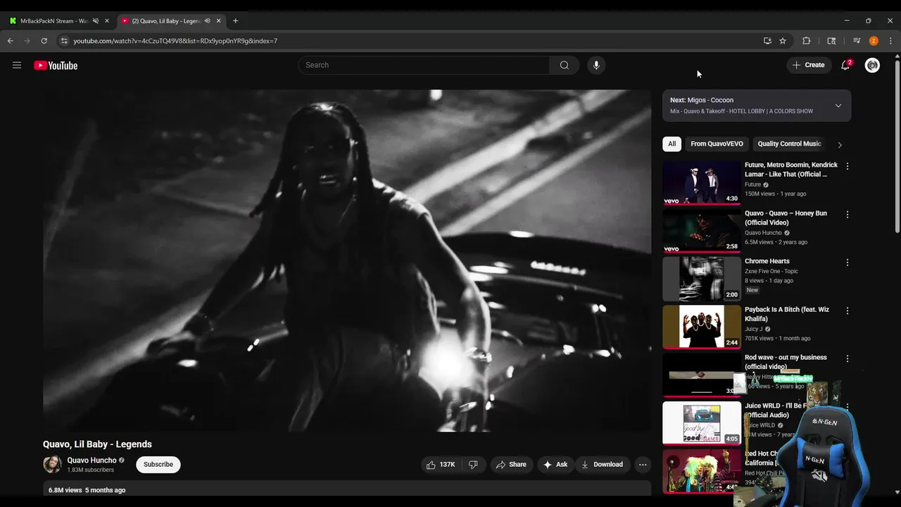Download the video
Viewport: 901px width, 507px height.
(x=602, y=465)
